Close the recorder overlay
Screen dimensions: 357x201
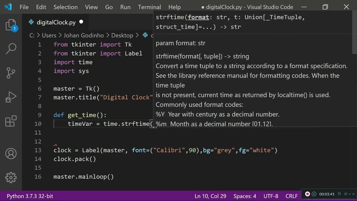tap(353, 194)
